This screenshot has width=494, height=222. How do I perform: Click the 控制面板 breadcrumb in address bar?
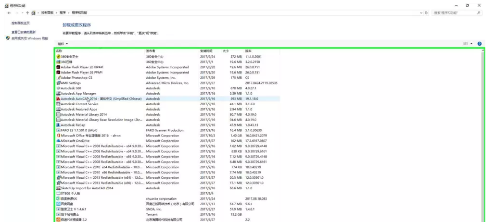[47, 13]
